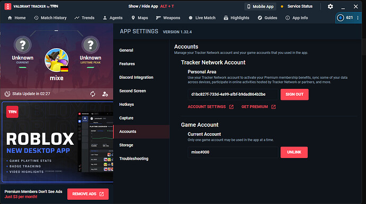
Task: Open the Weapons tab
Action: [168, 17]
